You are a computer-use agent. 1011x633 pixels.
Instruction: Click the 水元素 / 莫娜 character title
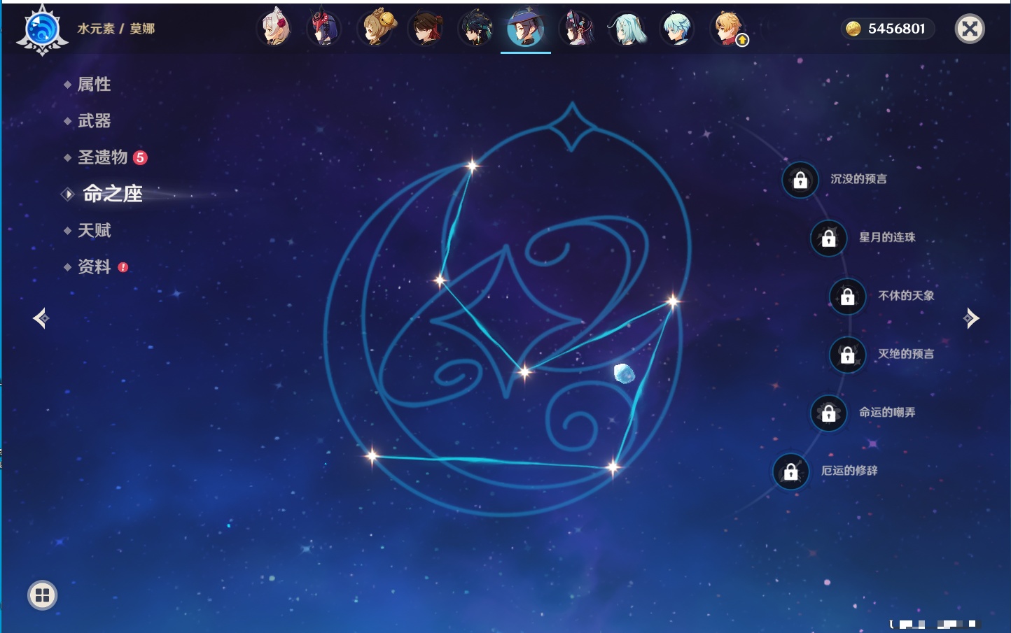click(116, 29)
